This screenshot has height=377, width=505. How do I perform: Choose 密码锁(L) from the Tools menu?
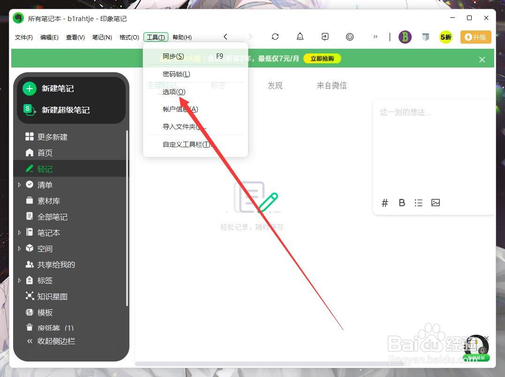click(x=196, y=74)
